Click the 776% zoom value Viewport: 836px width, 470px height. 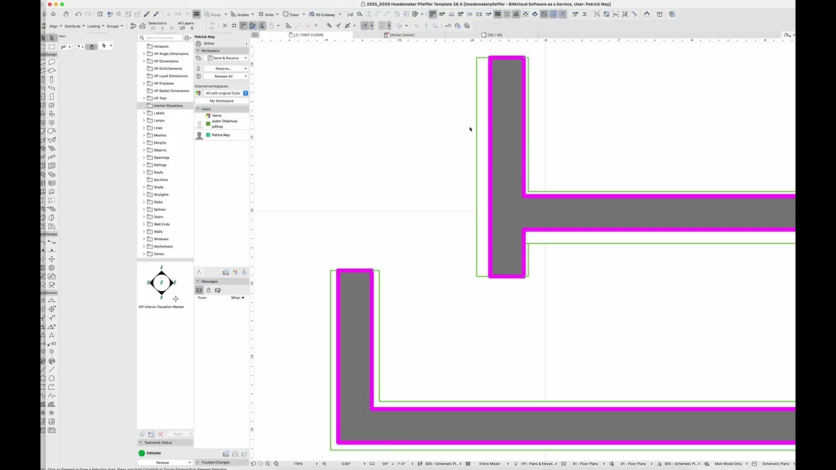click(298, 463)
